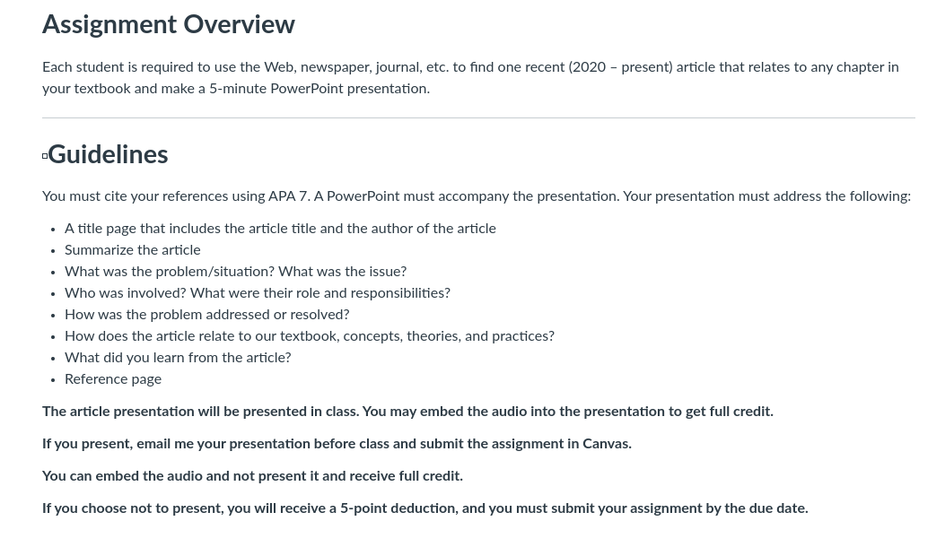Click the "Reference page" bullet item
945x547 pixels.
coord(113,379)
